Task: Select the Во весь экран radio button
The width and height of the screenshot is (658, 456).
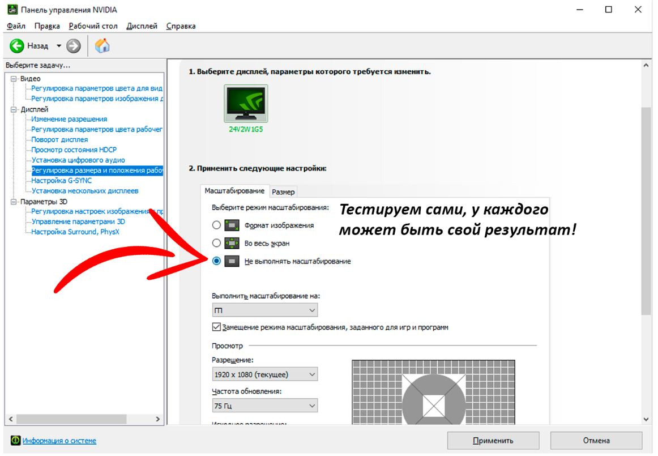Action: 216,243
